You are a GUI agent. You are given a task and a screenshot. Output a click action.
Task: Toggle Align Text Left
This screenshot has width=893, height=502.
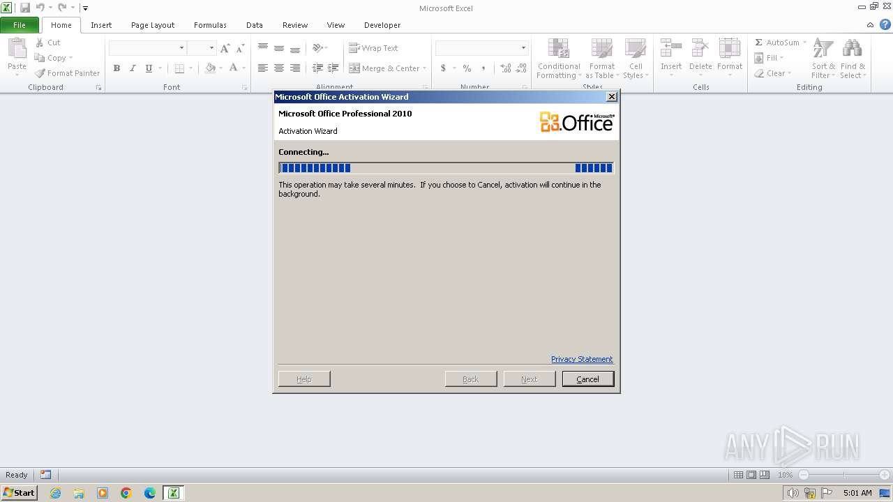tap(263, 68)
